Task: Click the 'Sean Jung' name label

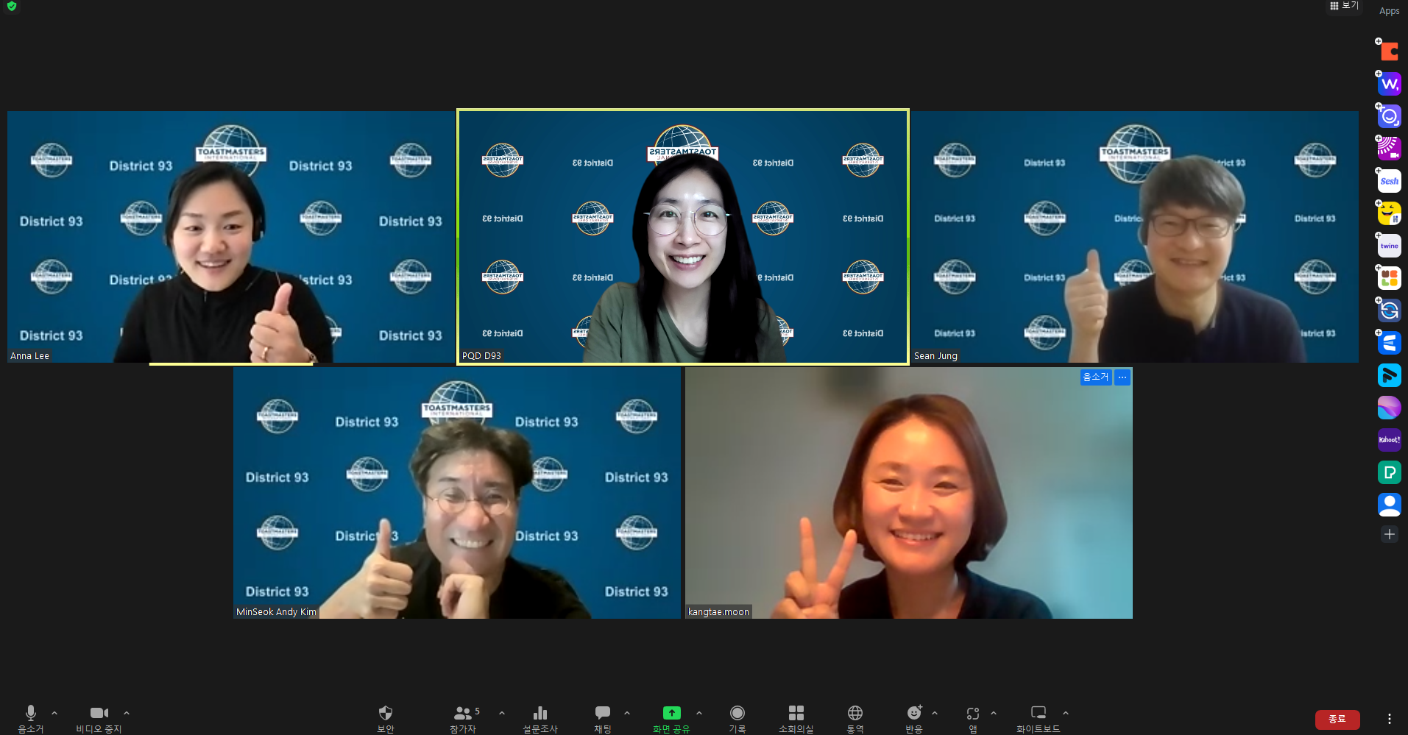Action: coord(935,356)
